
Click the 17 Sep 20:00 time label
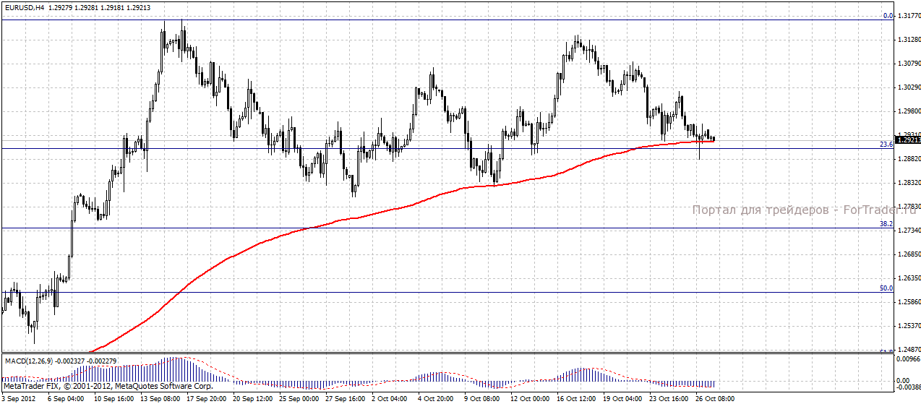point(207,398)
